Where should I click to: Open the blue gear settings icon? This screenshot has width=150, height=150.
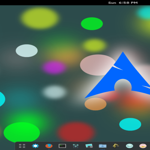click(x=35, y=146)
